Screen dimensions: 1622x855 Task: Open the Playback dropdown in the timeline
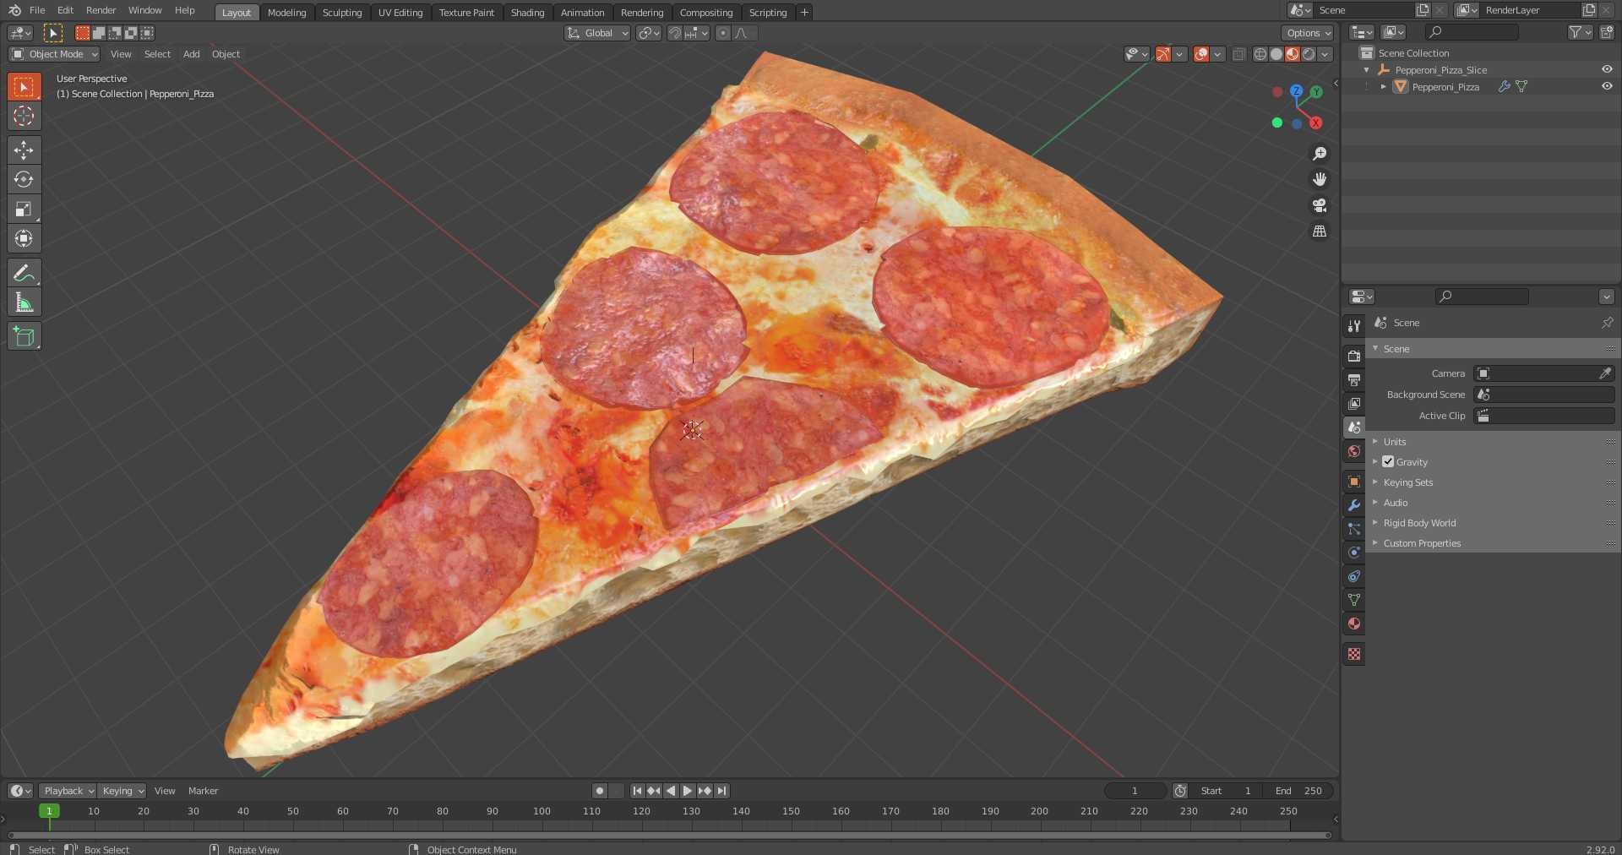(68, 791)
